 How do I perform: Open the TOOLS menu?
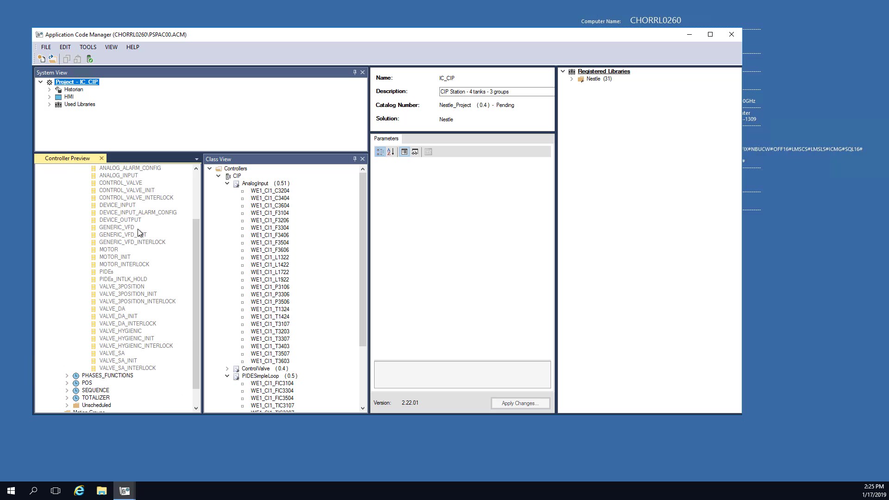pyautogui.click(x=88, y=47)
